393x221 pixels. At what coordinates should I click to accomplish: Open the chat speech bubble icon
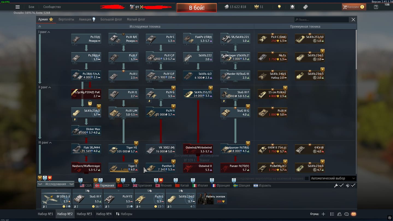[346, 214]
